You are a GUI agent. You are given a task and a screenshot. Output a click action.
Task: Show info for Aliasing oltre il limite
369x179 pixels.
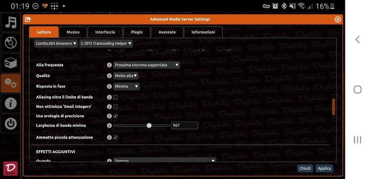pyautogui.click(x=109, y=97)
